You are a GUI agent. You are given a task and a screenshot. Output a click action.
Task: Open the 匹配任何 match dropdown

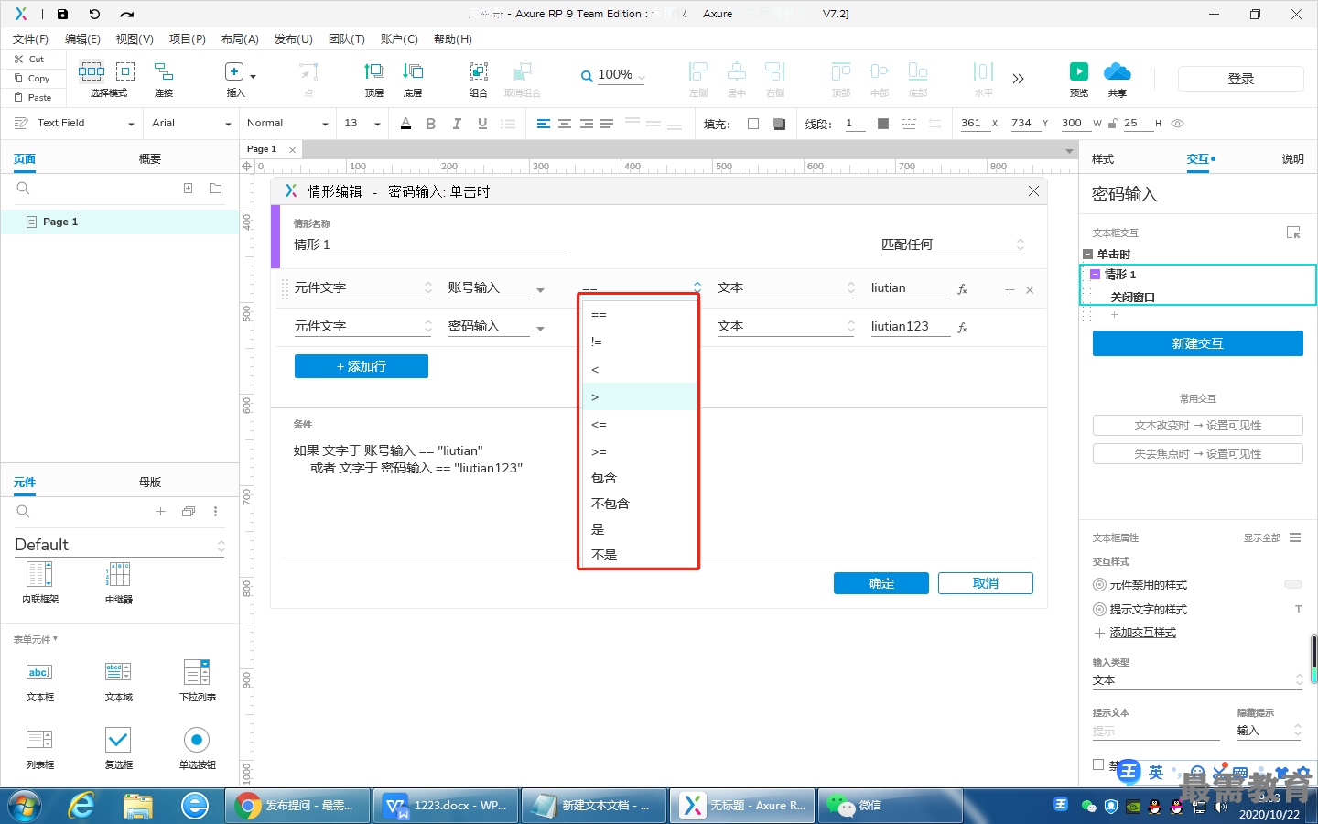coord(953,244)
